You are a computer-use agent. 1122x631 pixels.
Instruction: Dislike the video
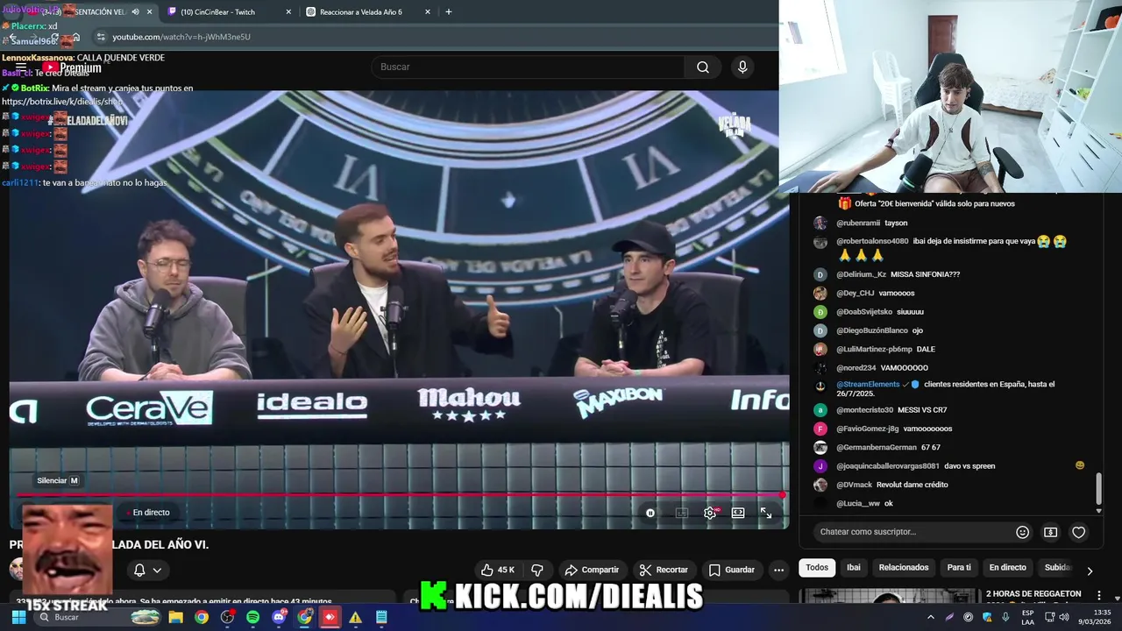click(537, 570)
